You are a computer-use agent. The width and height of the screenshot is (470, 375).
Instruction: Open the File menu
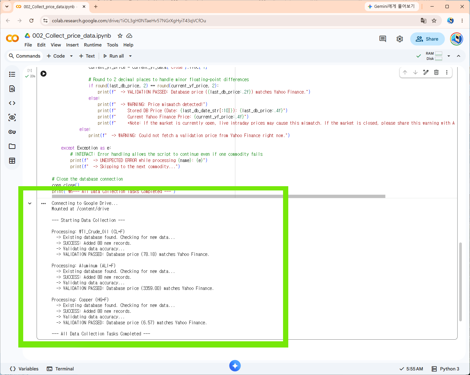point(28,45)
